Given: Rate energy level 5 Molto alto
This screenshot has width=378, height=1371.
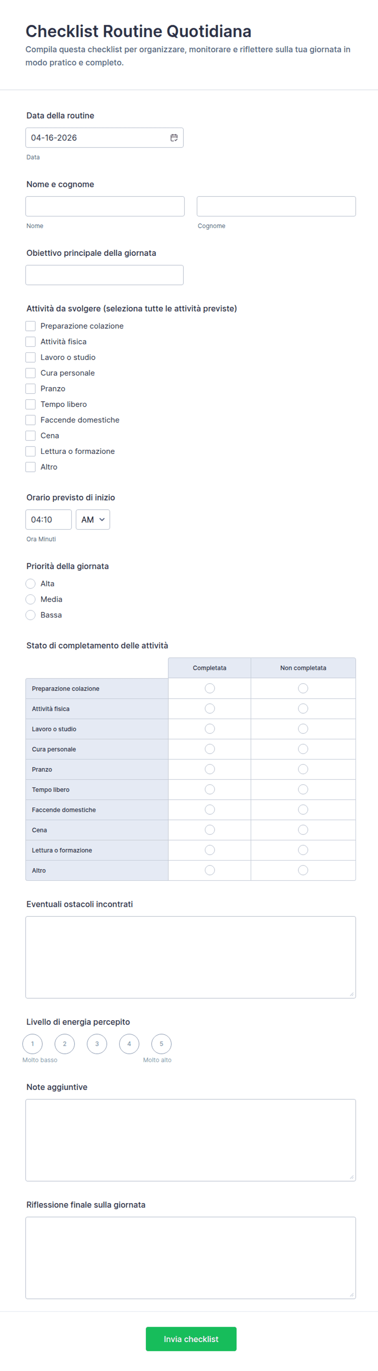Looking at the screenshot, I should pyautogui.click(x=161, y=1044).
